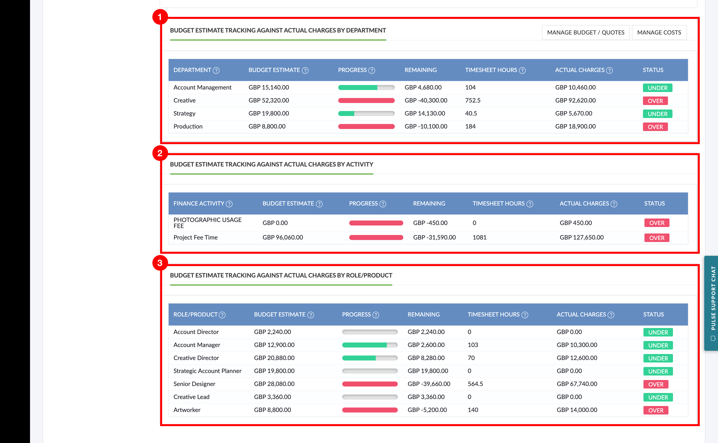
Task: Click Creative actual charges GBP 92,620.00
Action: point(575,100)
